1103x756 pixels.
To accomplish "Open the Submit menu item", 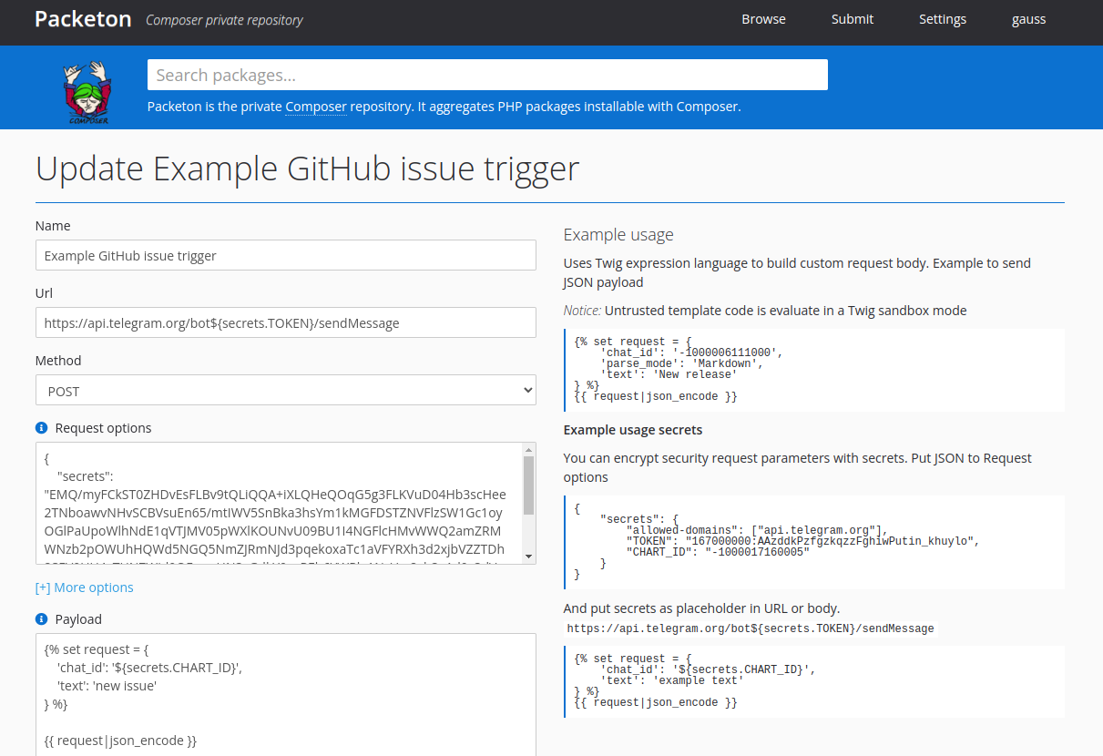I will [852, 19].
